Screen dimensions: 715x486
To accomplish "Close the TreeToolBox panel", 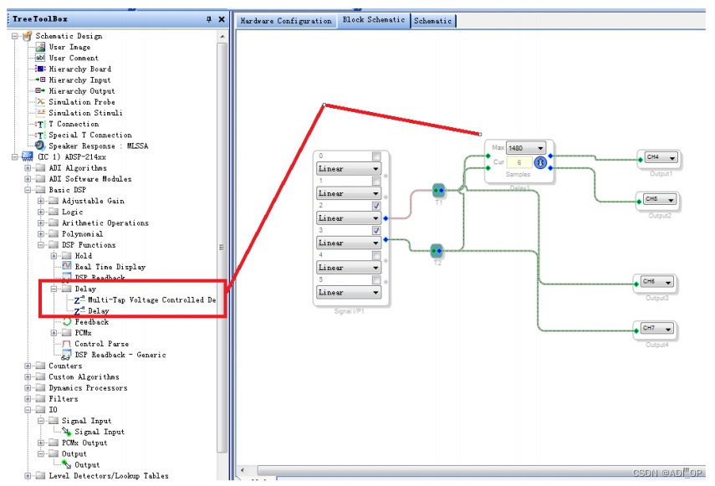I will [222, 19].
